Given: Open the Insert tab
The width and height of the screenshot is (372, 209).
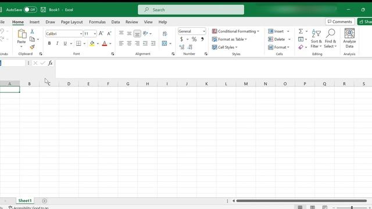Looking at the screenshot, I should click(x=34, y=22).
